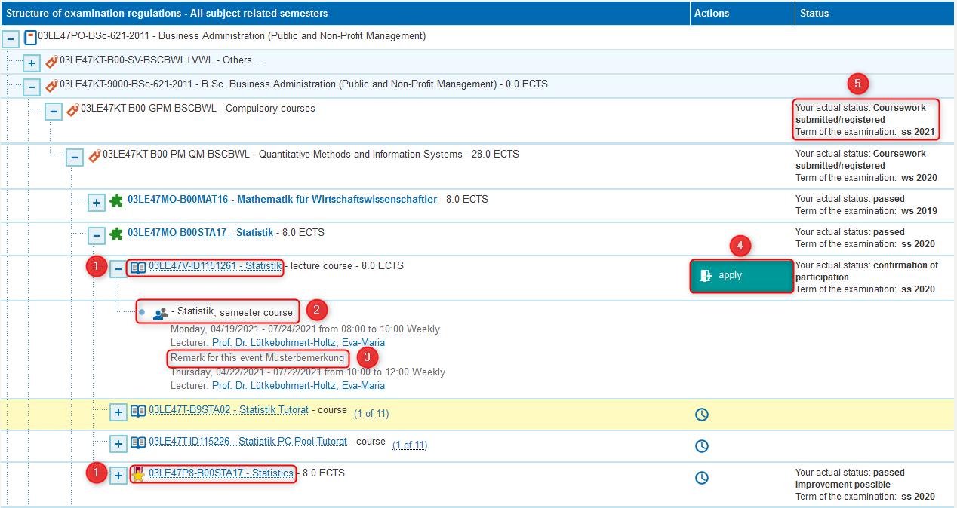The width and height of the screenshot is (957, 508).
Task: Click the open-book icon beside Statistik Tutorat
Action: click(x=138, y=411)
